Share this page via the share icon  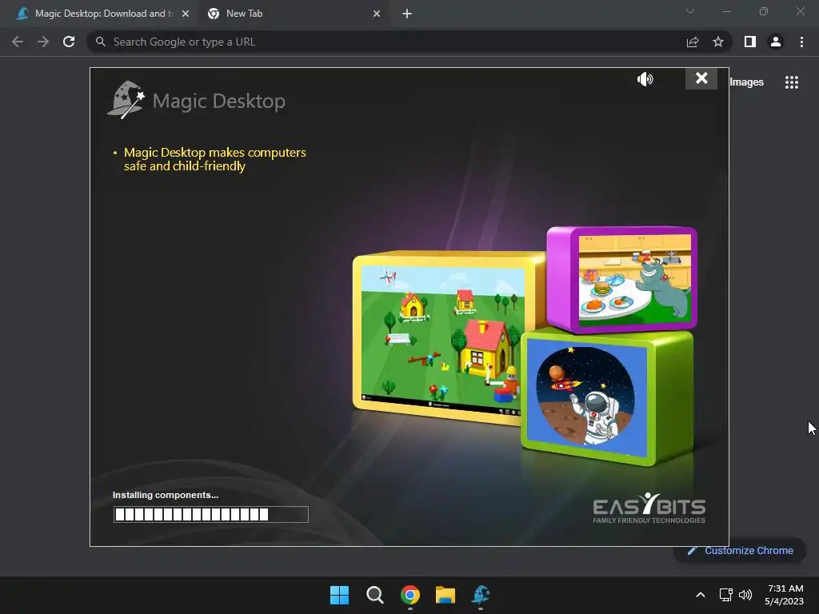pos(693,42)
